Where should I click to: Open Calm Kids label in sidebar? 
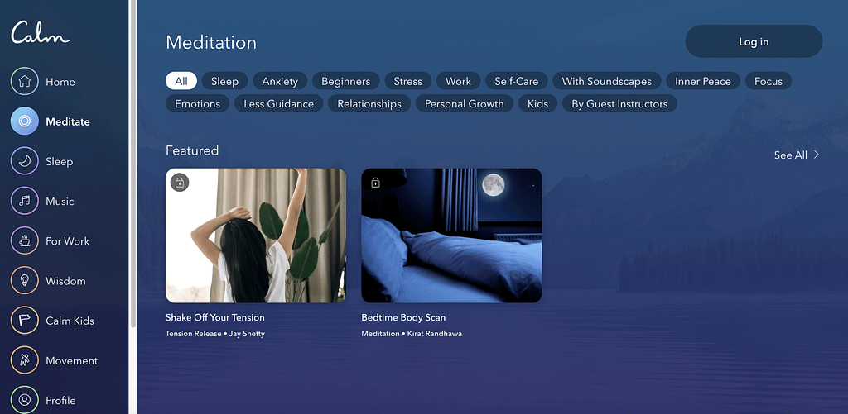[70, 321]
